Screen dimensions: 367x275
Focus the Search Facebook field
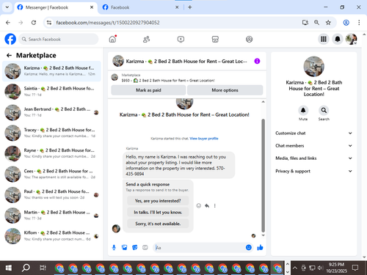(x=59, y=40)
